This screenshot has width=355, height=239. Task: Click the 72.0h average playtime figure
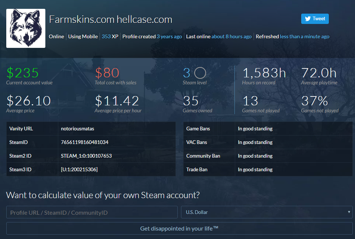[319, 73]
